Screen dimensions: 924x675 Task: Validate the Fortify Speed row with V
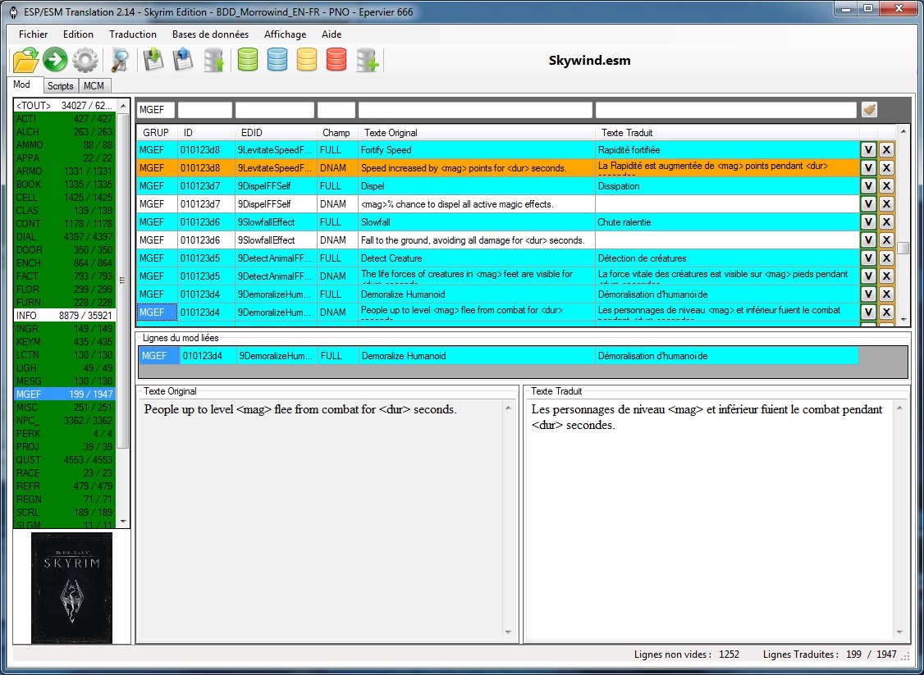(x=868, y=150)
